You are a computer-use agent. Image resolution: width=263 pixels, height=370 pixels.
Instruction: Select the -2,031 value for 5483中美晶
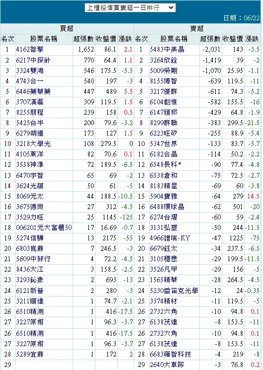[x=211, y=50]
